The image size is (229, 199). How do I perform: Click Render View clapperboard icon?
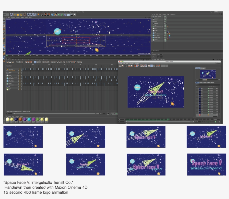click(42, 15)
